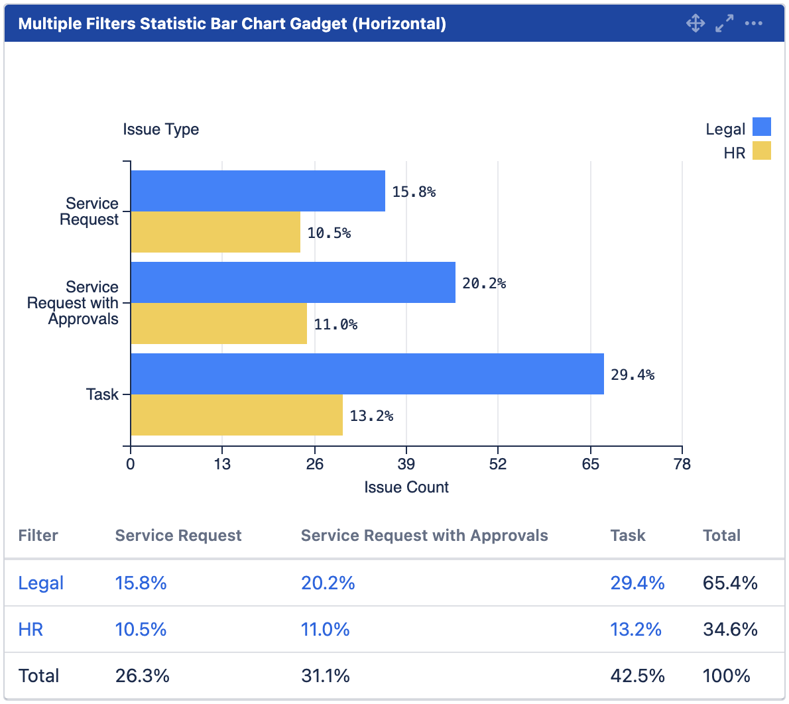Click the yellow HR Task bar

point(237,415)
